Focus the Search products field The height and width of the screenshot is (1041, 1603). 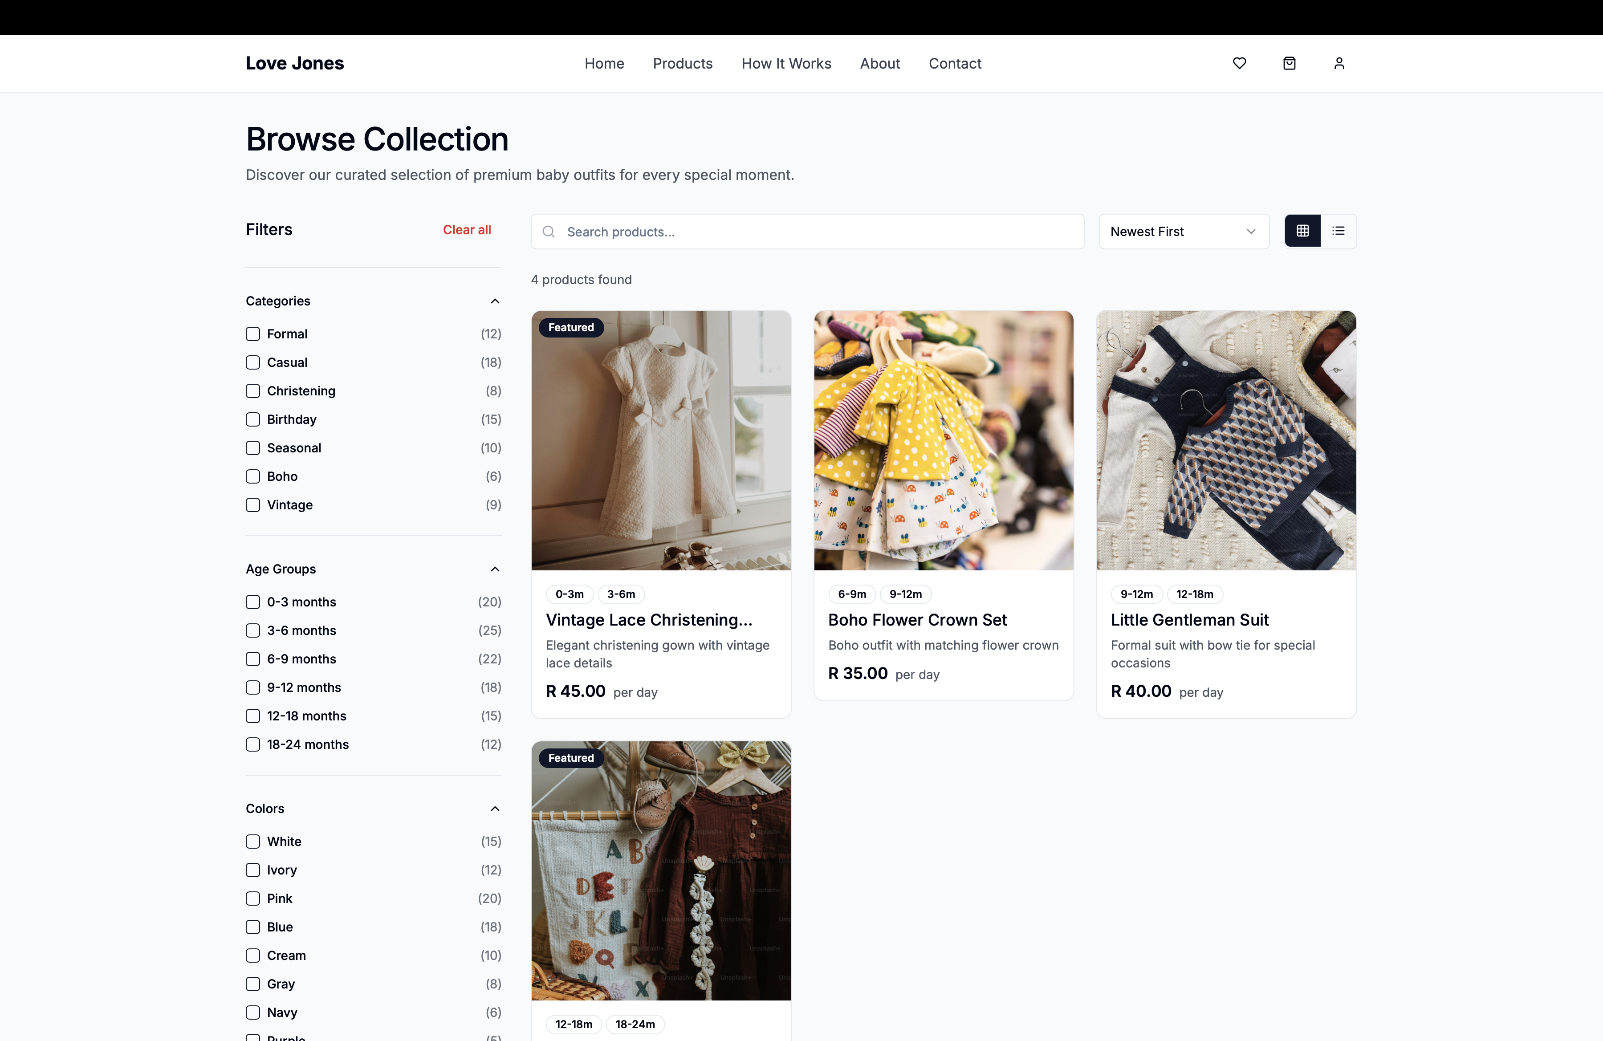pyautogui.click(x=808, y=232)
